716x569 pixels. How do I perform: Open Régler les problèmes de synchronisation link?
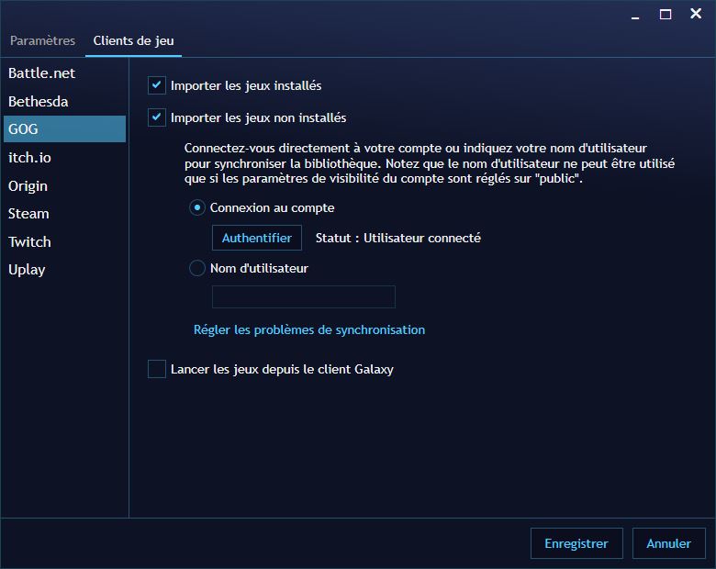click(309, 329)
